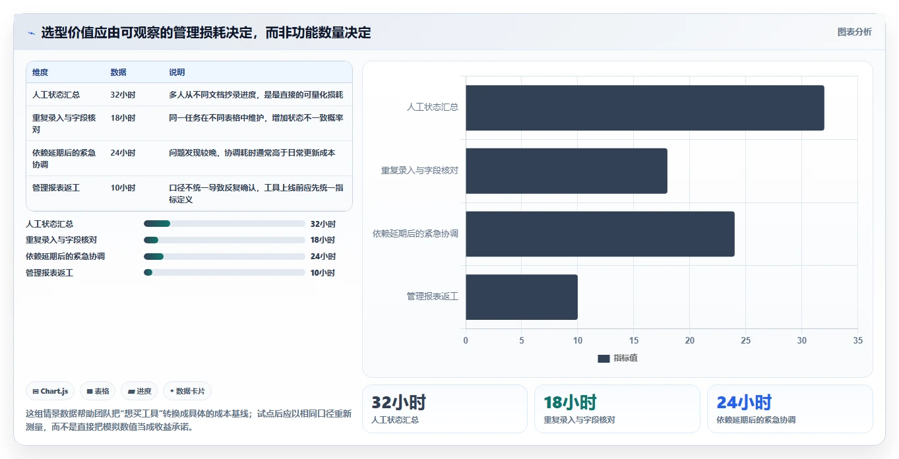Click the description starting 口径不统一导致反复确认

pyautogui.click(x=256, y=194)
